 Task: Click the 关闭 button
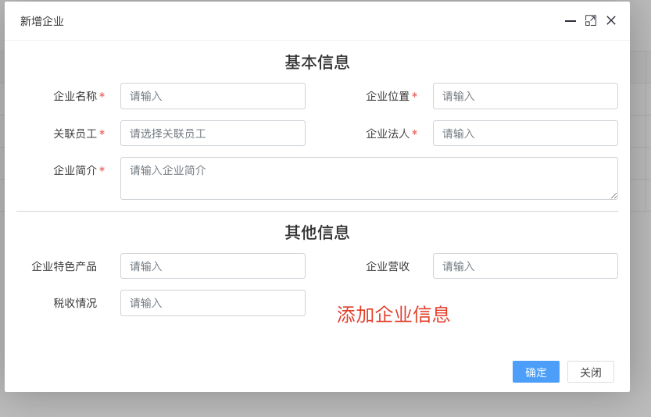tap(590, 372)
